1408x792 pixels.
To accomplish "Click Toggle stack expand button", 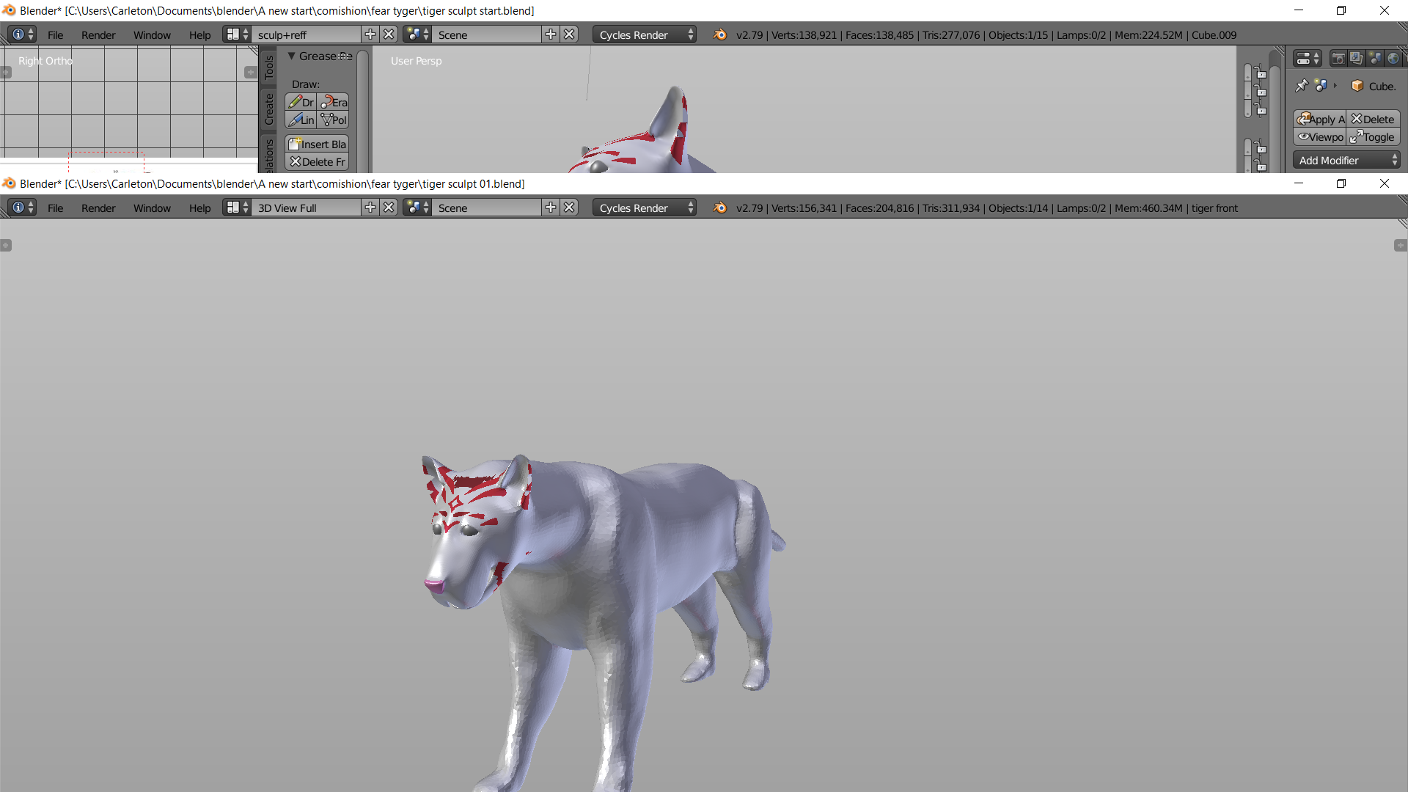I will pyautogui.click(x=1373, y=137).
